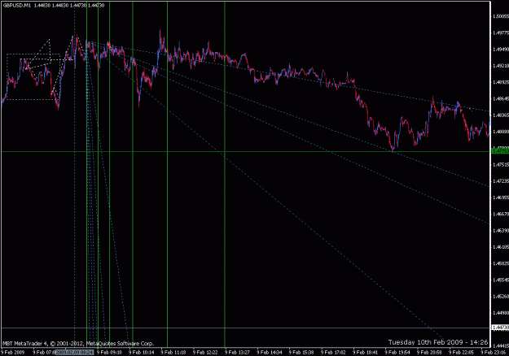The width and height of the screenshot is (509, 356).
Task: Click the 9 Feb 14:34 time axis label
Action: pos(270,352)
